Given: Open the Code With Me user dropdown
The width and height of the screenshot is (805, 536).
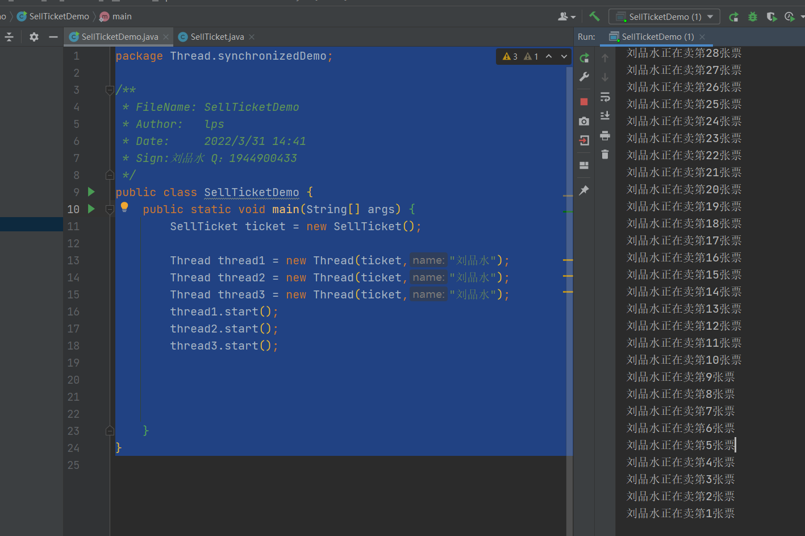Looking at the screenshot, I should pyautogui.click(x=567, y=17).
